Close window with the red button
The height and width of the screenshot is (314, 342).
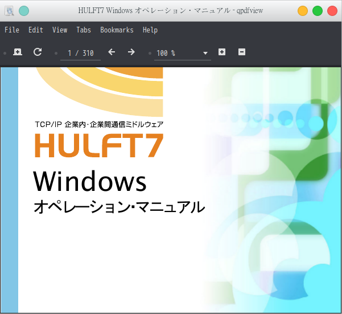point(332,11)
